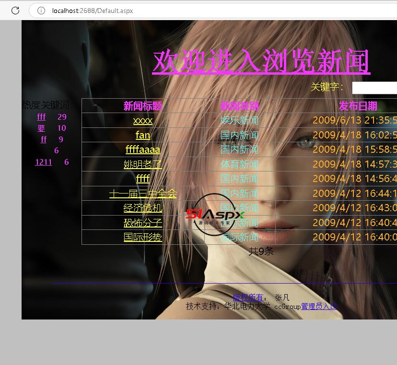397x365 pixels.
Task: Select the 新闻类别 column header
Action: click(x=240, y=106)
